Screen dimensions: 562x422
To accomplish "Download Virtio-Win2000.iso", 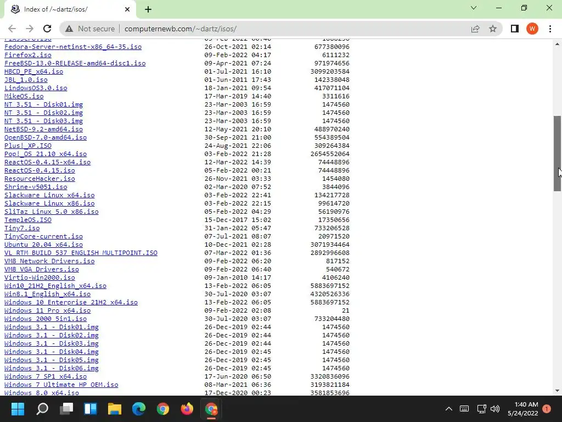I will (40, 277).
